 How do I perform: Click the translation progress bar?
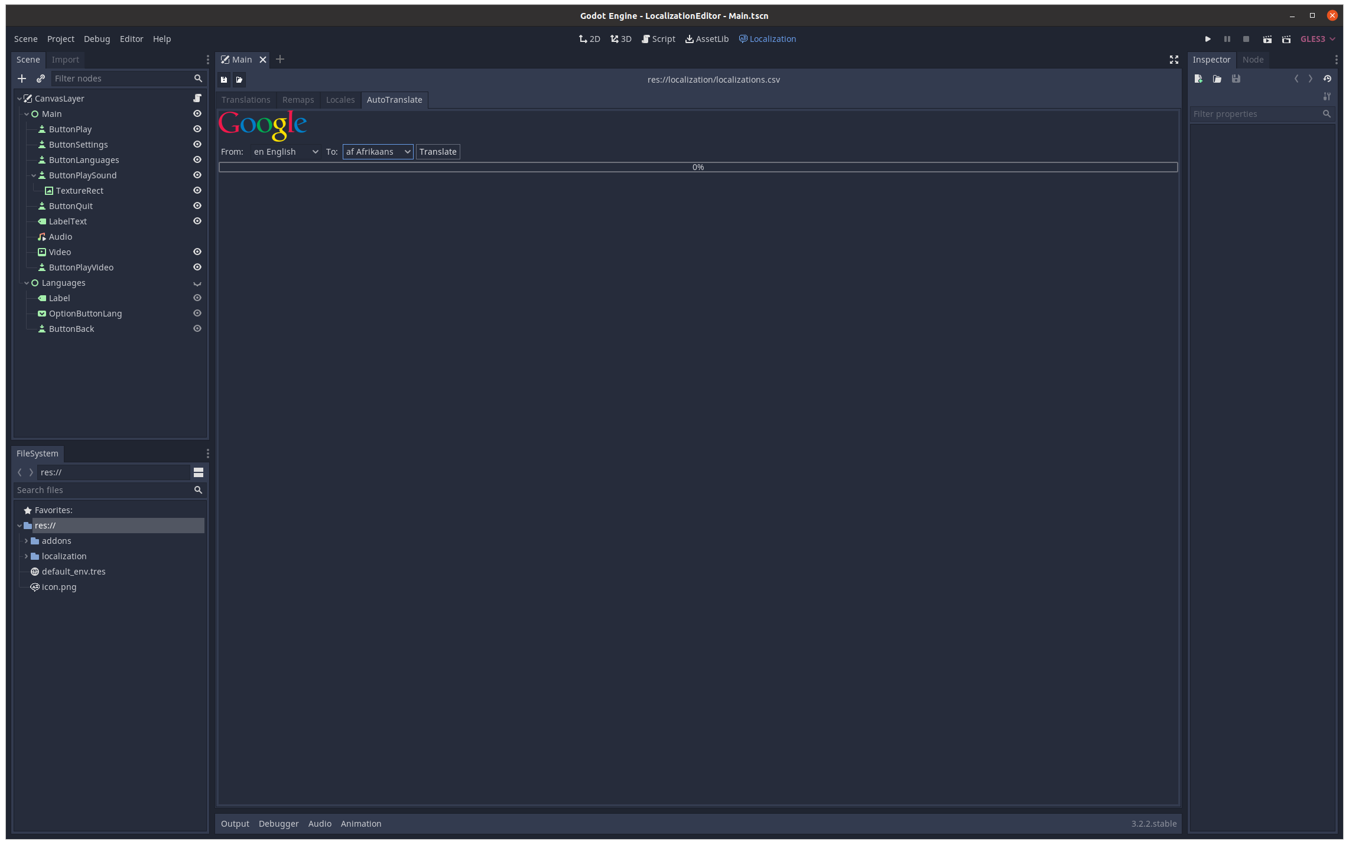coord(698,167)
